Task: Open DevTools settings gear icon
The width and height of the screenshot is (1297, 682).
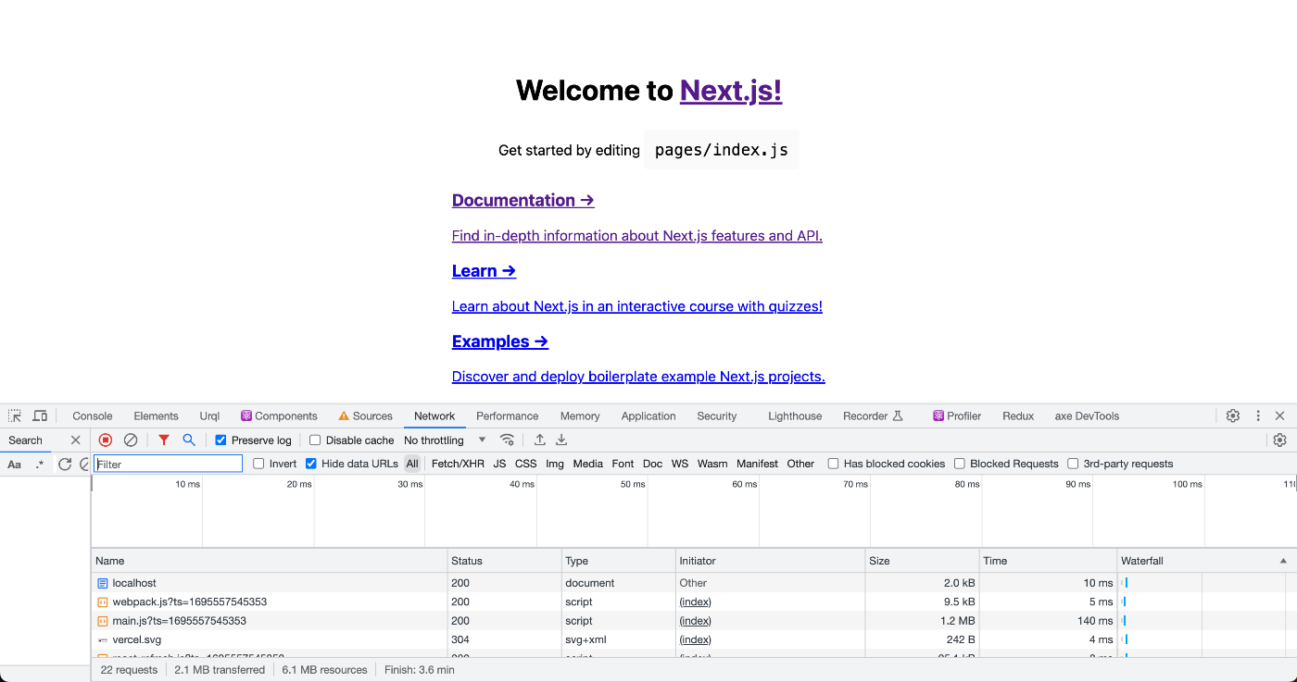Action: coord(1233,415)
